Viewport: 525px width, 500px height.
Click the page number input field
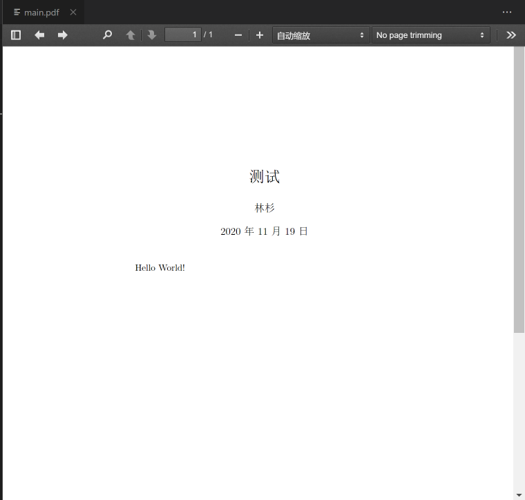click(183, 35)
